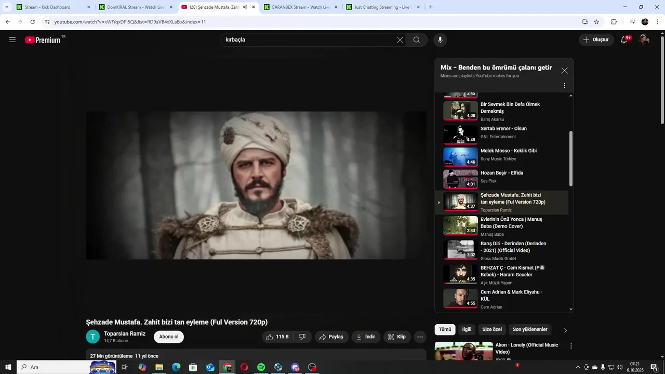The width and height of the screenshot is (665, 374).
Task: Play BEHZAT Ç Haram Geceler item
Action: (506, 274)
